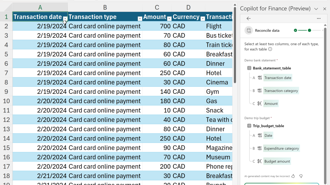This screenshot has width=330, height=185.
Task: Click the info icon beside the column instructions
Action: 270,49
